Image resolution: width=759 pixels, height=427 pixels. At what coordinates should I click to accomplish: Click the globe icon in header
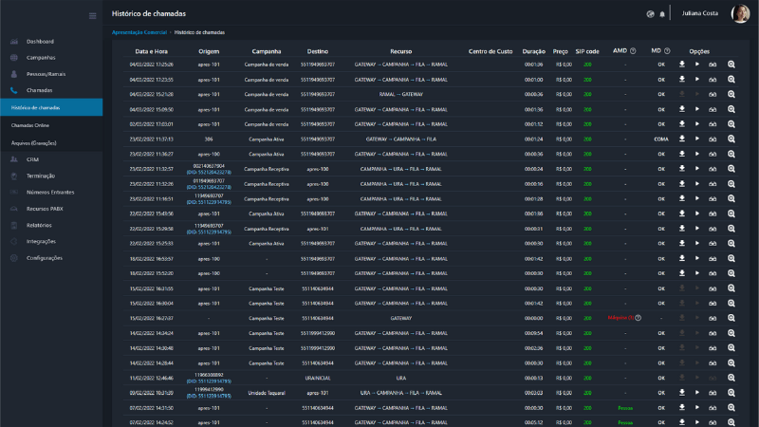(x=650, y=14)
